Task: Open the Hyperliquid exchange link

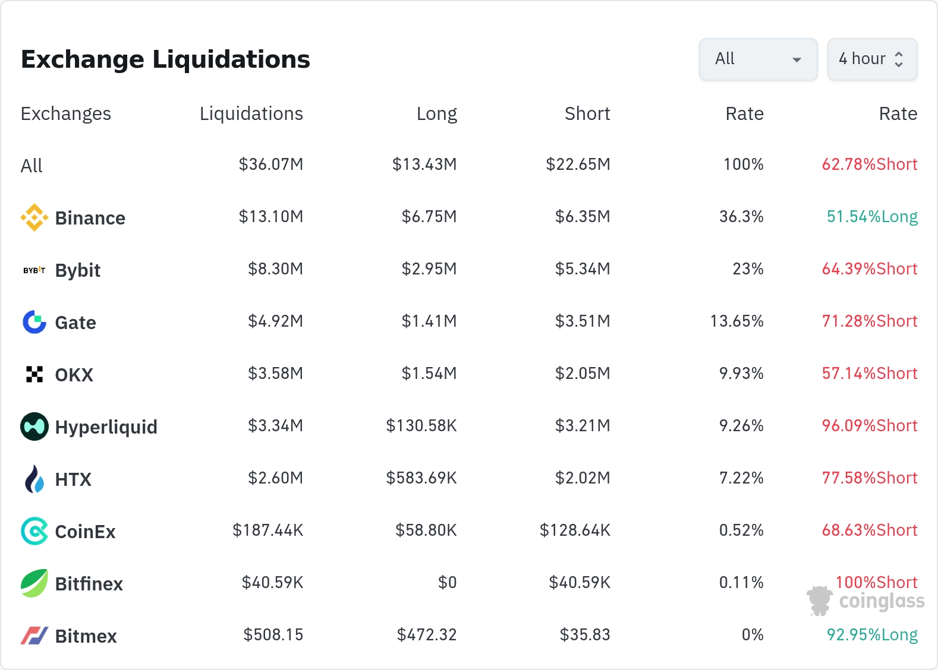Action: click(106, 427)
